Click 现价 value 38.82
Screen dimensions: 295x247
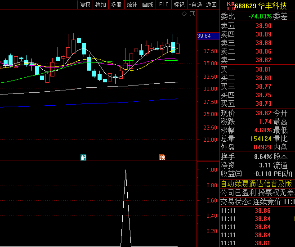click(264, 113)
